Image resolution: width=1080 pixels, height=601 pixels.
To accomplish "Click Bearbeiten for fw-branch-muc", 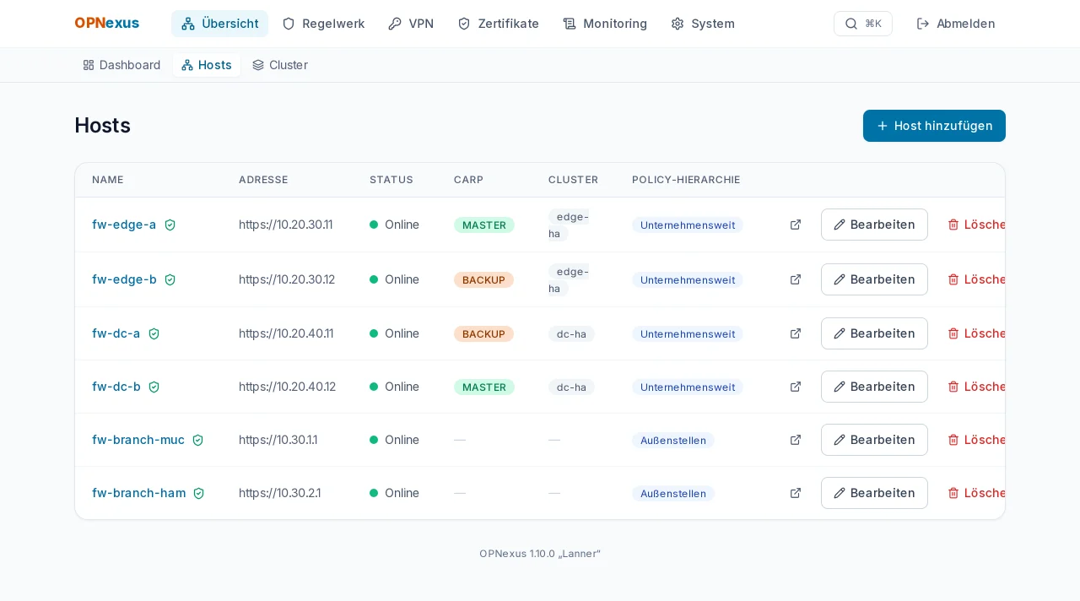I will tap(874, 440).
